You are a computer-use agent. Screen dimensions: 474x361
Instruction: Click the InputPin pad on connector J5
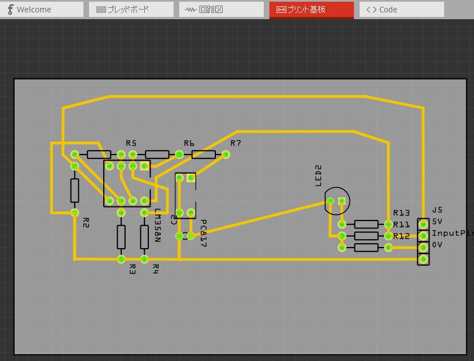coord(423,236)
